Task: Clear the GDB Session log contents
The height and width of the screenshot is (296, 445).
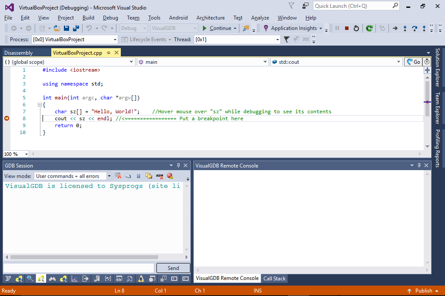Action: pos(118,176)
